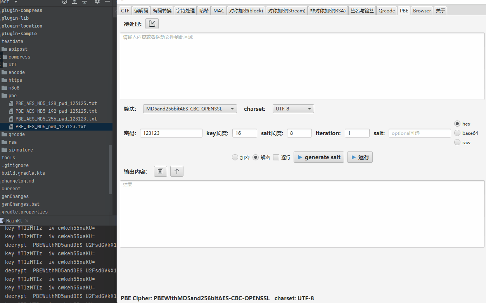Click the import file icon next to 待处理
The image size is (486, 303).
(152, 24)
